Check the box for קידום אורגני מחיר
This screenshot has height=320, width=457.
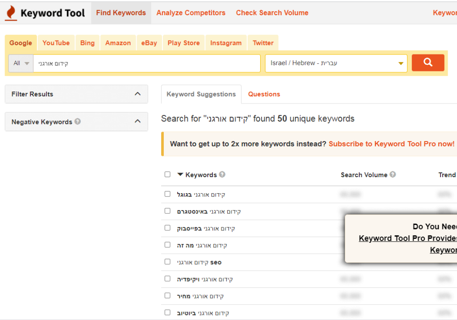(167, 295)
